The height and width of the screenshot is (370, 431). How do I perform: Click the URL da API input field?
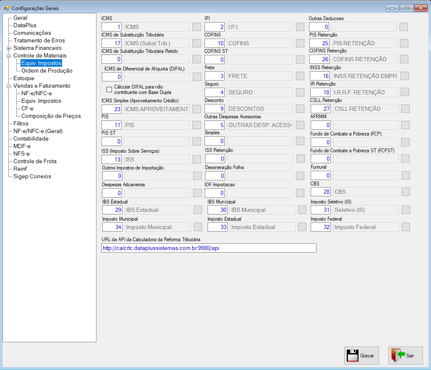[x=209, y=248]
